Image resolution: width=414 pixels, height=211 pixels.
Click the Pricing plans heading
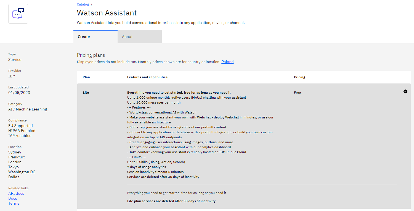pyautogui.click(x=91, y=55)
